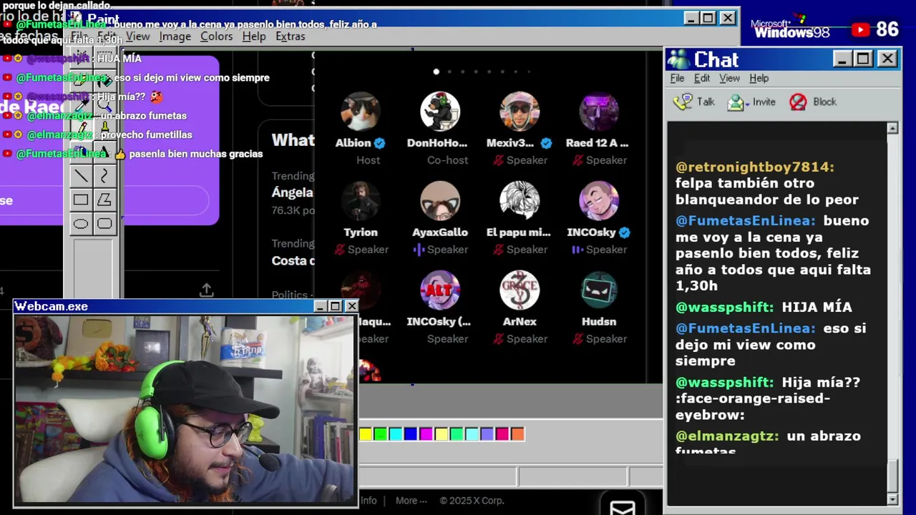Select the Curve tool in Paint
The height and width of the screenshot is (515, 916).
[x=104, y=177]
